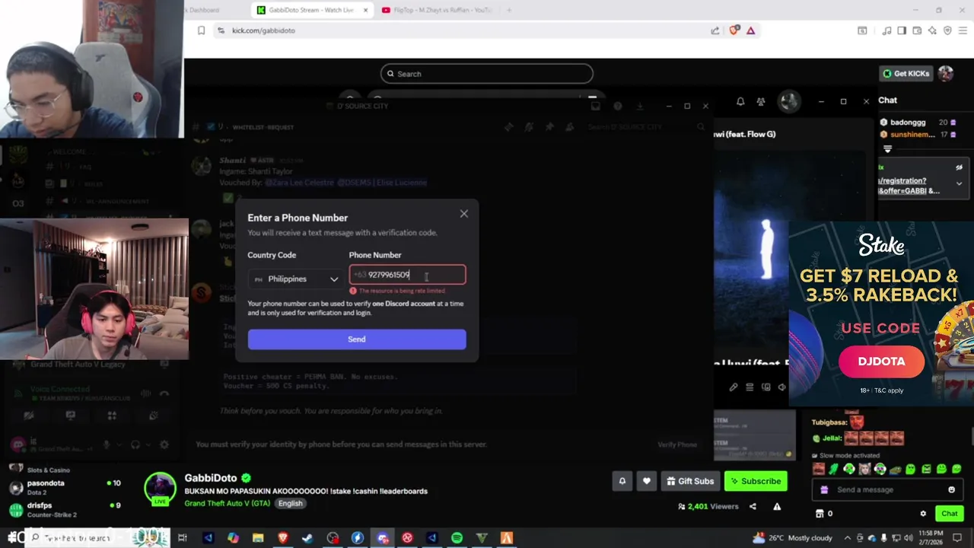Viewport: 974px width, 548px height.
Task: Switch to the FlipTop YouTube tab
Action: pos(438,10)
